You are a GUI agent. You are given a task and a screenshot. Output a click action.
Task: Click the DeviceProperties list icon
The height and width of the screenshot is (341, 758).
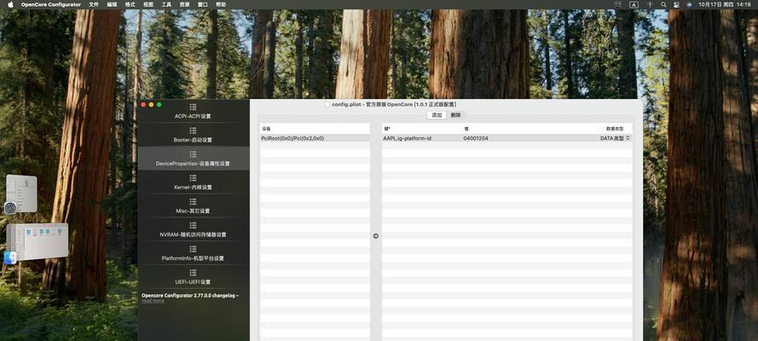click(193, 154)
